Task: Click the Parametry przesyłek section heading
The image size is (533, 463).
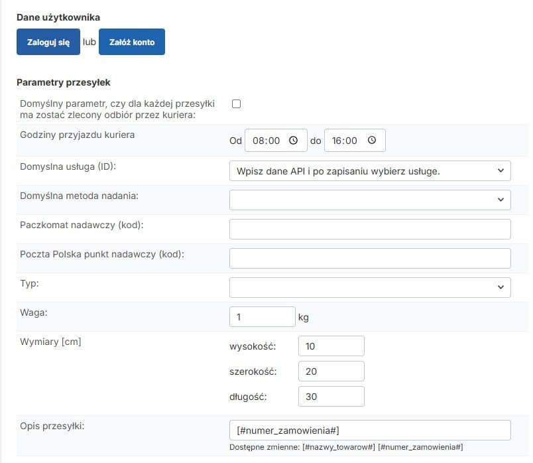Action: click(63, 83)
